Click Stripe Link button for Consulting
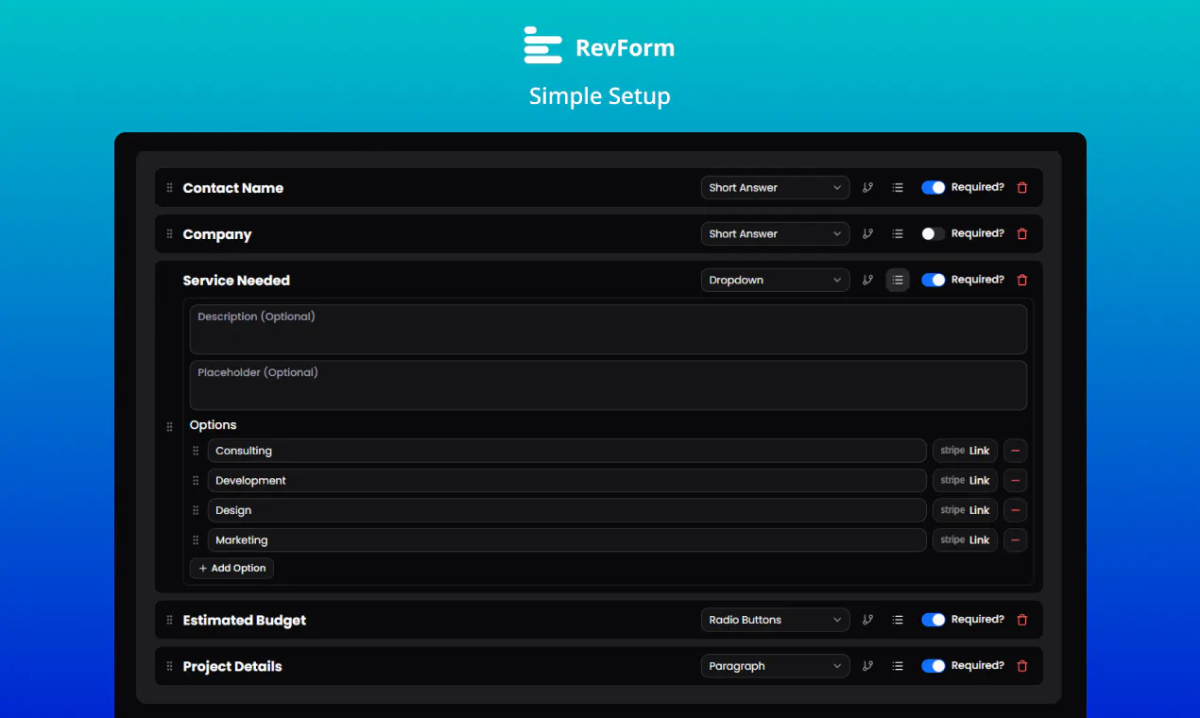Viewport: 1200px width, 718px height. coord(965,451)
